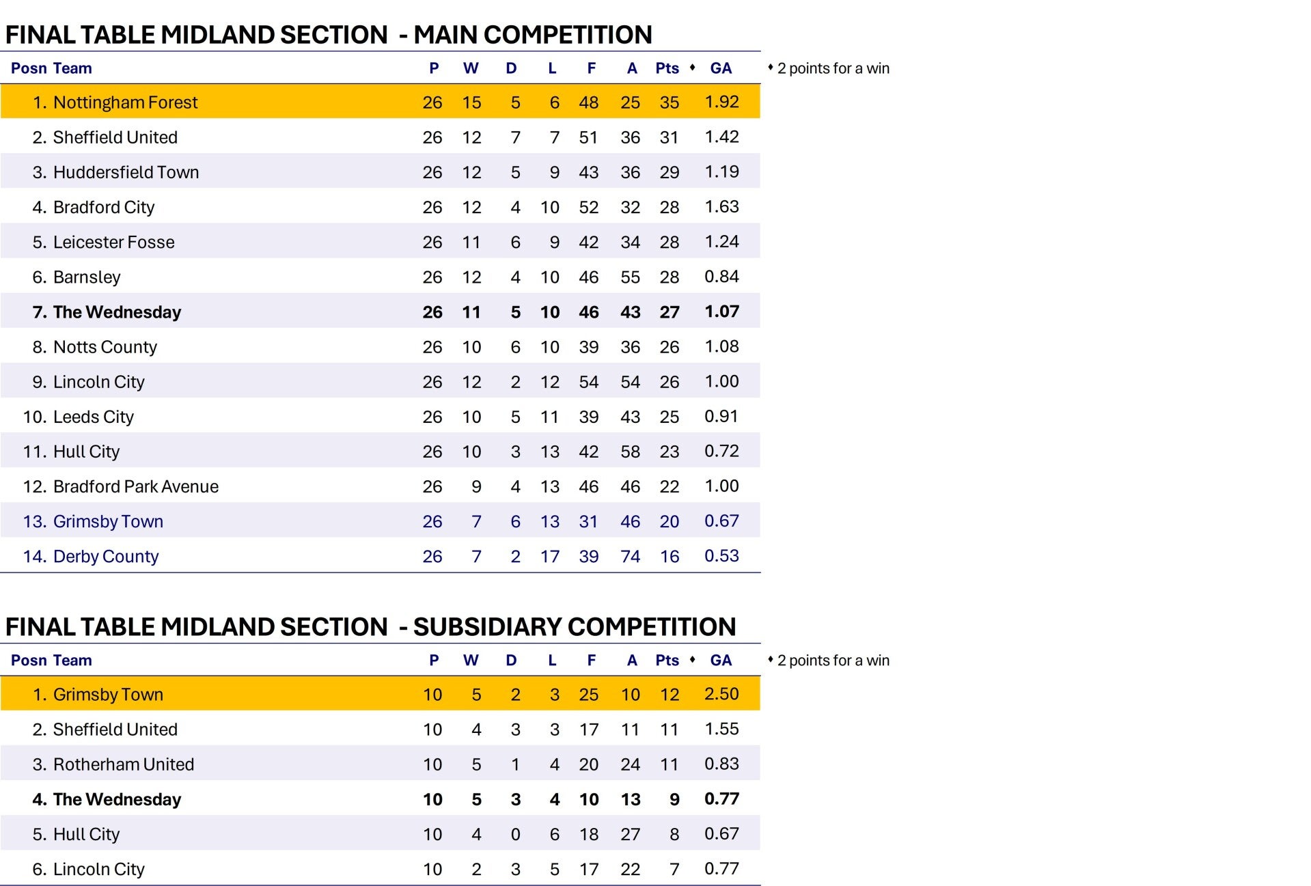Click the Team column header in the main table
Image resolution: width=1311 pixels, height=886 pixels.
(x=72, y=68)
